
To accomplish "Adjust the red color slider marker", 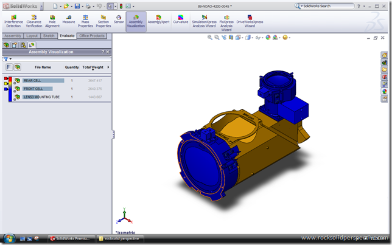I will 6,78.
